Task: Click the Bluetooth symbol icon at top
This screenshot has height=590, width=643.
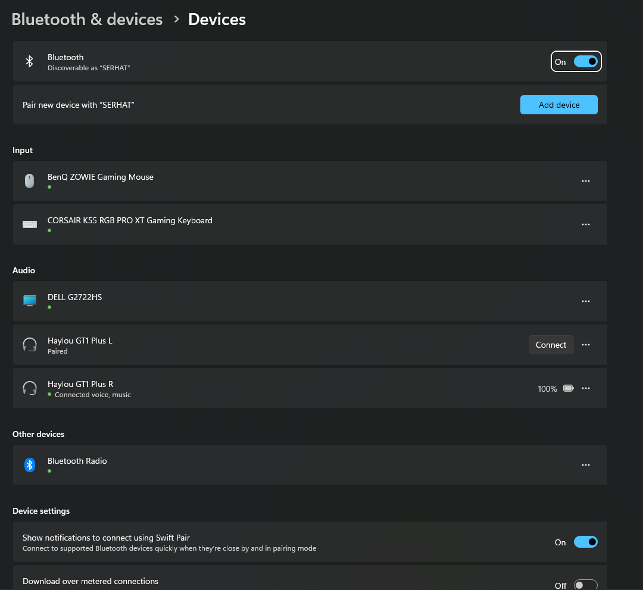Action: click(x=29, y=61)
